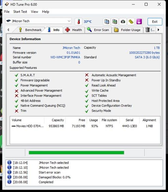Sort by the Volume column header
Image resolution: width=168 pixels, height=192 pixels.
click(x=27, y=120)
